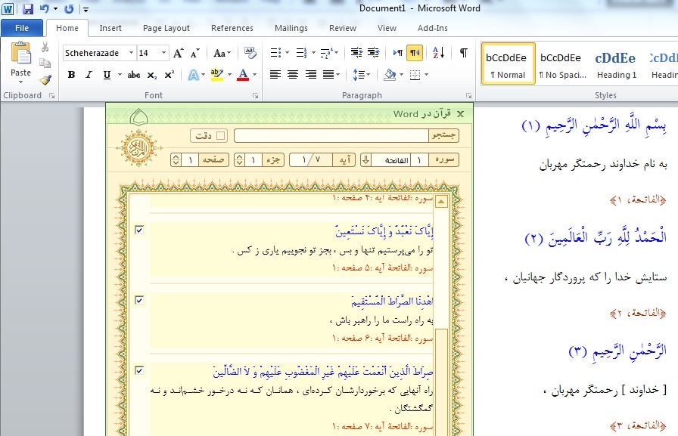This screenshot has height=436, width=678.
Task: Click the Paste clipboard icon
Action: pyautogui.click(x=20, y=54)
